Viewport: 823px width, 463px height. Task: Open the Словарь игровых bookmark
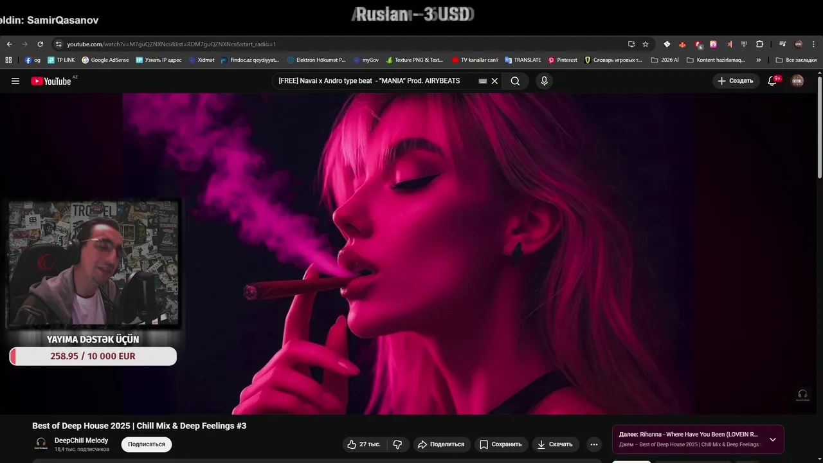pos(613,60)
